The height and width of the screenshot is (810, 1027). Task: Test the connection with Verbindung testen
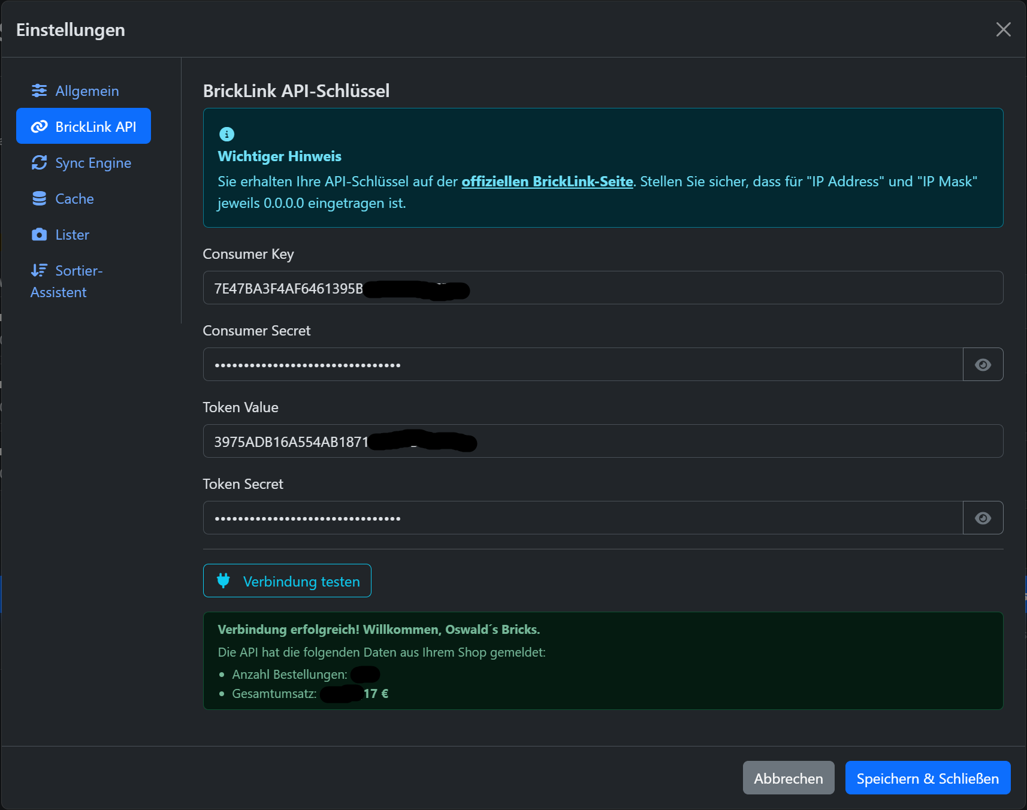click(x=287, y=581)
